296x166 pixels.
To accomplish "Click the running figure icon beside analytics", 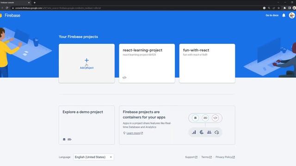I will click(x=202, y=132).
